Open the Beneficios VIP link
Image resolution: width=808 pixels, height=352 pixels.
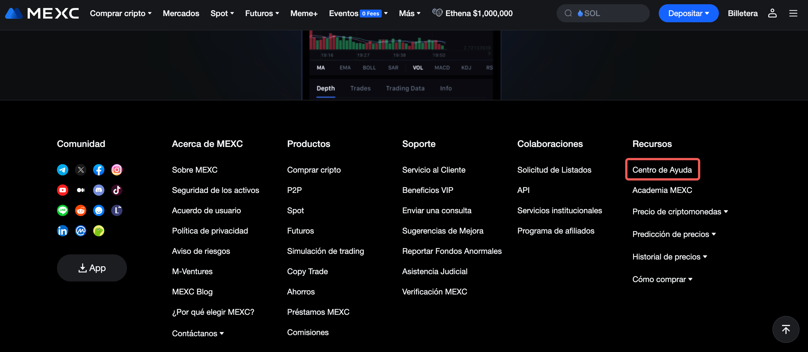427,190
